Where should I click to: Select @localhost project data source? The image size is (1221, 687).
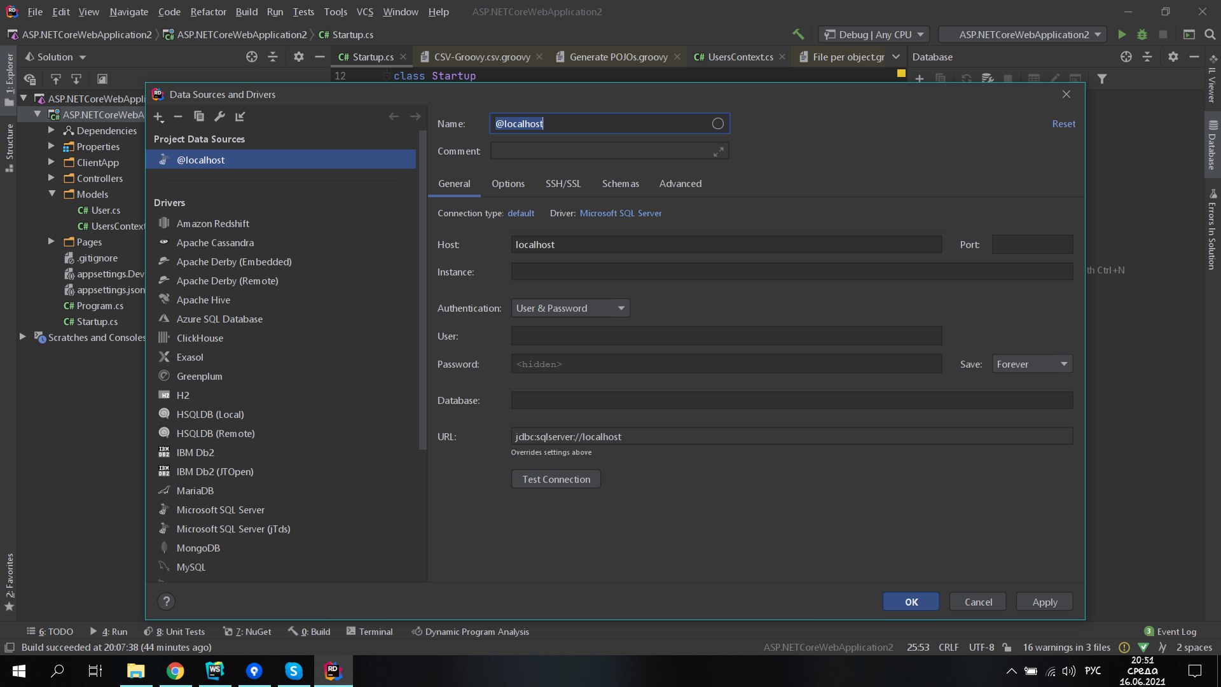[280, 160]
